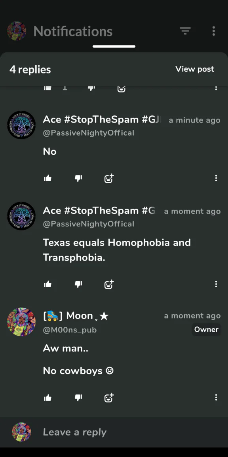Select the Notifications header title
This screenshot has height=457, width=228.
73,31
